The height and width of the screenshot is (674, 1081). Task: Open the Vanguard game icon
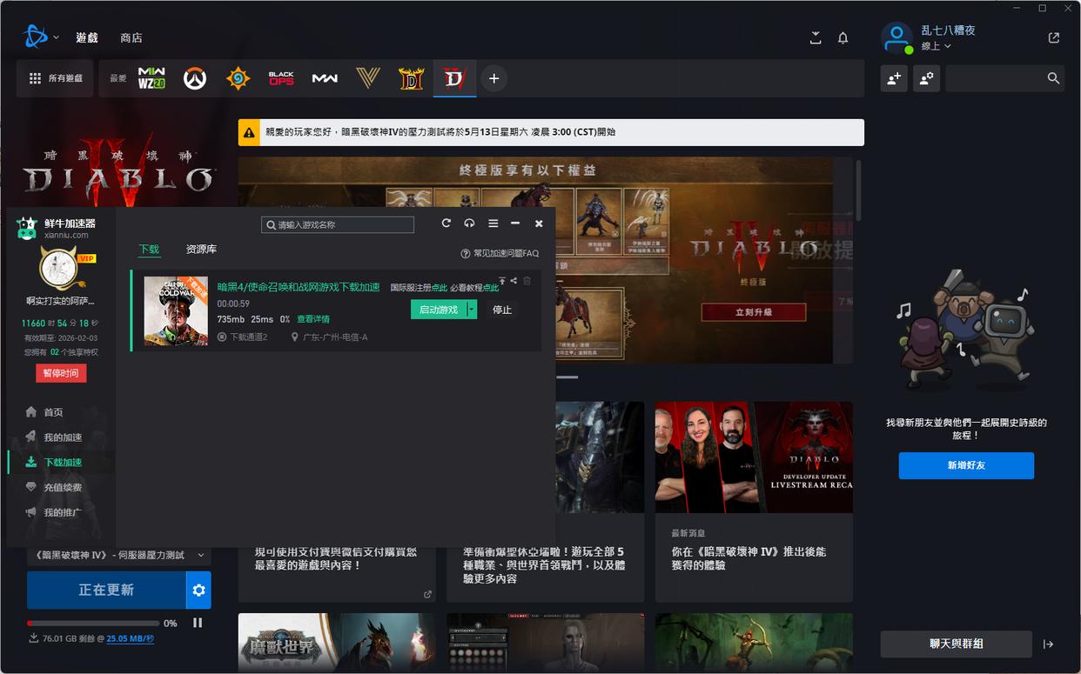pyautogui.click(x=368, y=78)
